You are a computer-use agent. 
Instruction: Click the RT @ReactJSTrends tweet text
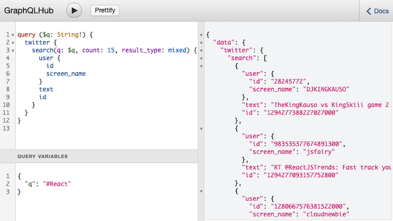coord(331,168)
